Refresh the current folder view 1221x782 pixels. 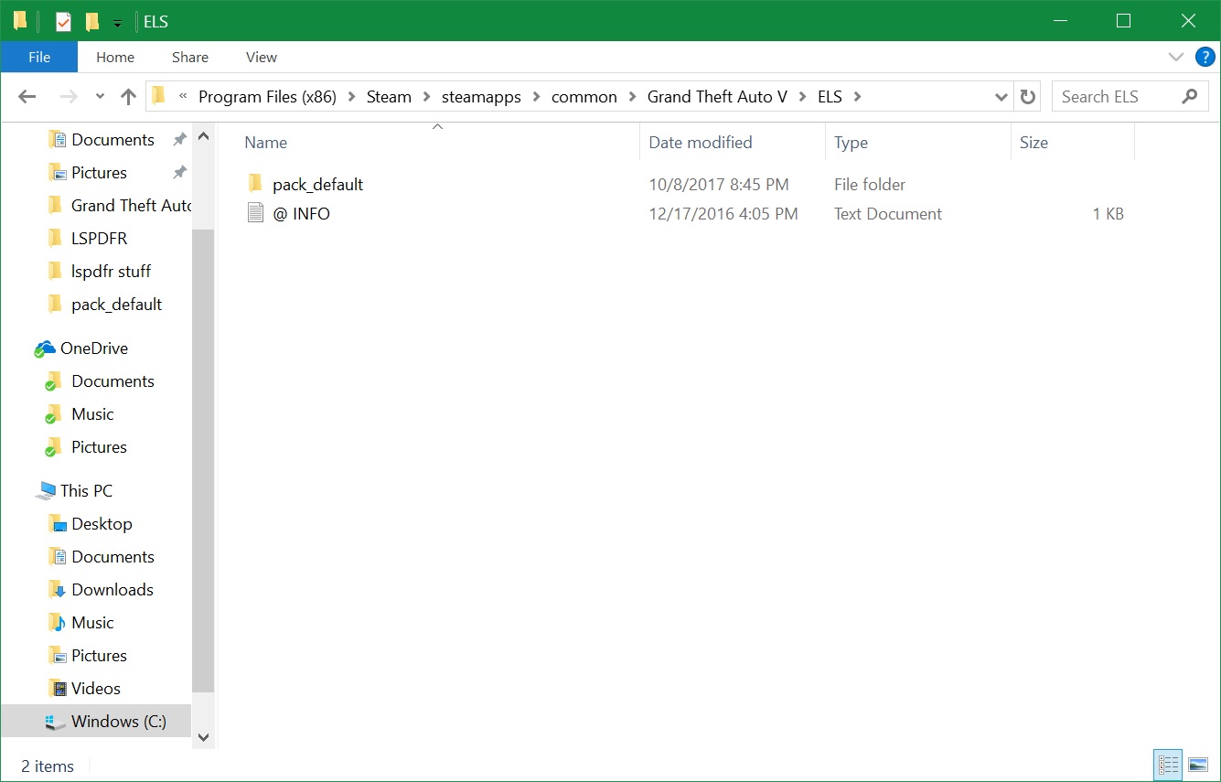(1028, 97)
